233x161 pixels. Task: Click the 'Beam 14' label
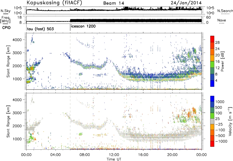point(114,3)
